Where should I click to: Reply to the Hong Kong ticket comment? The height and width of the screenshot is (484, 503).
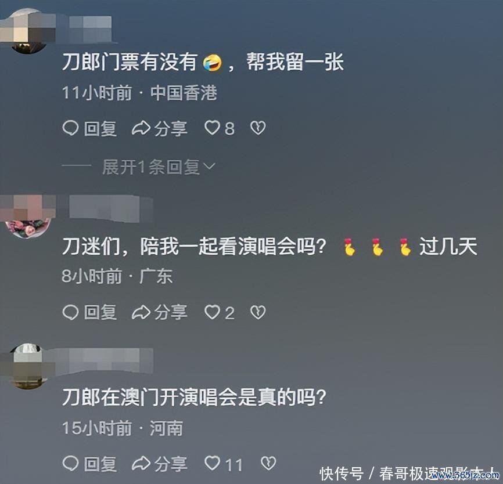click(x=89, y=128)
